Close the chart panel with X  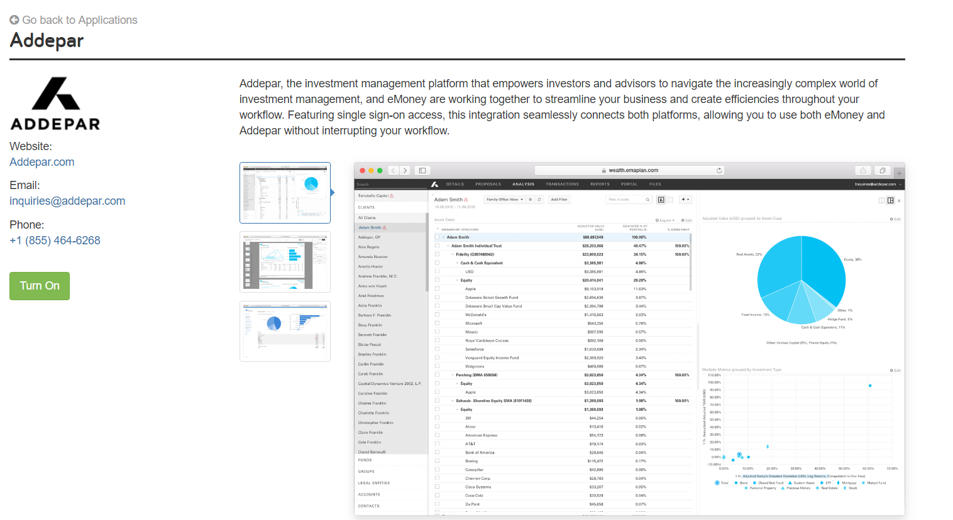point(899,201)
